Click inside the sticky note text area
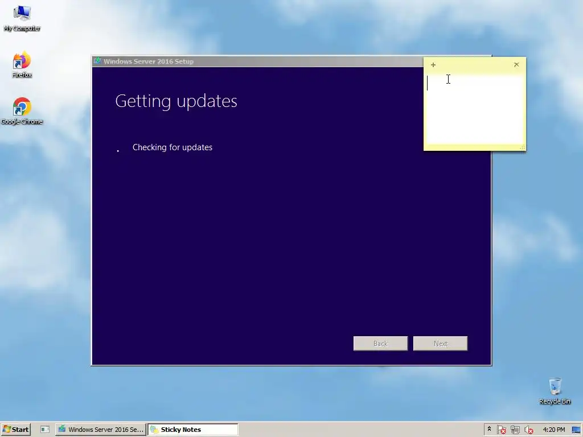 click(474, 109)
